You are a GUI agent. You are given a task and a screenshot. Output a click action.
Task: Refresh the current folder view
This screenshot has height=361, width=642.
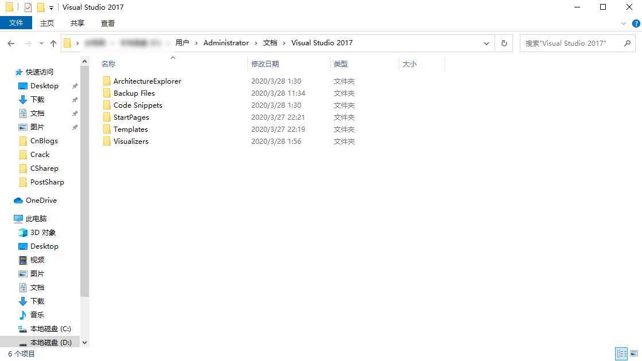(x=504, y=43)
